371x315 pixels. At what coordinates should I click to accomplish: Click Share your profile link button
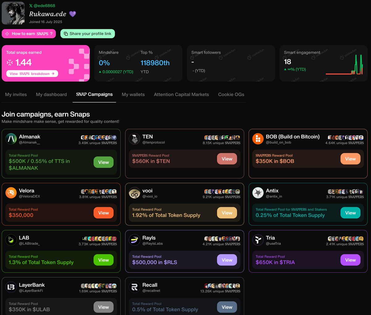tap(87, 34)
